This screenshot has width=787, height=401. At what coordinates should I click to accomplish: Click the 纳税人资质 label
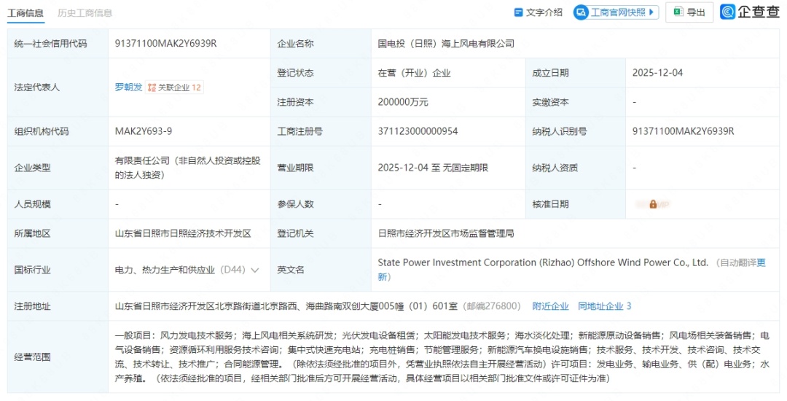coord(555,168)
